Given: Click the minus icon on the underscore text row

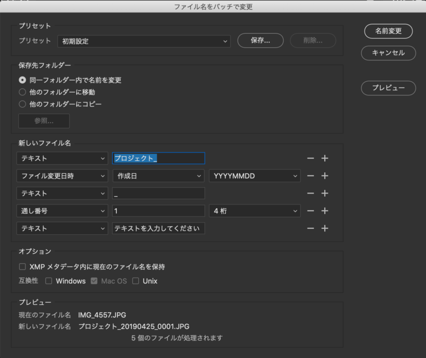Looking at the screenshot, I should (311, 194).
